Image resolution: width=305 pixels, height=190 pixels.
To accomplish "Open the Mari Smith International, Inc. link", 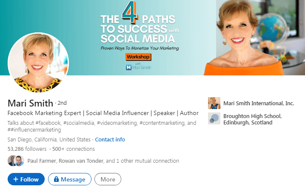I will coord(259,103).
